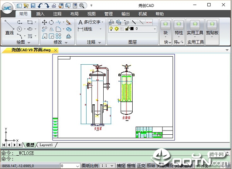Switch to the Layout1 sheet tab
The height and width of the screenshot is (169, 232).
(x=46, y=145)
